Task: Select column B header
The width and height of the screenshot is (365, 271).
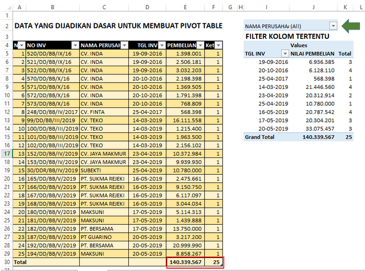Action: [x=52, y=7]
